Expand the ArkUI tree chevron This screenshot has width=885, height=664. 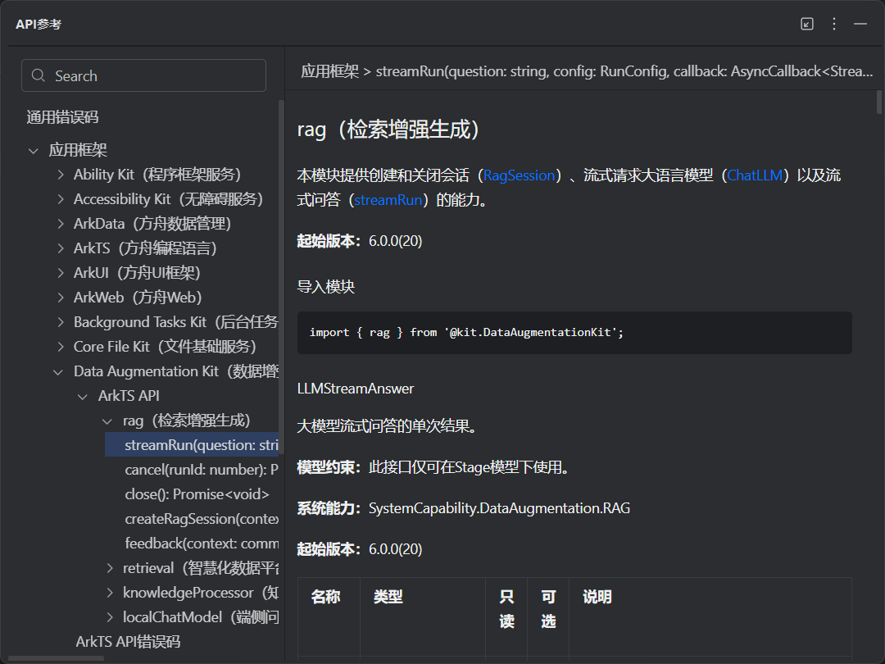(61, 273)
